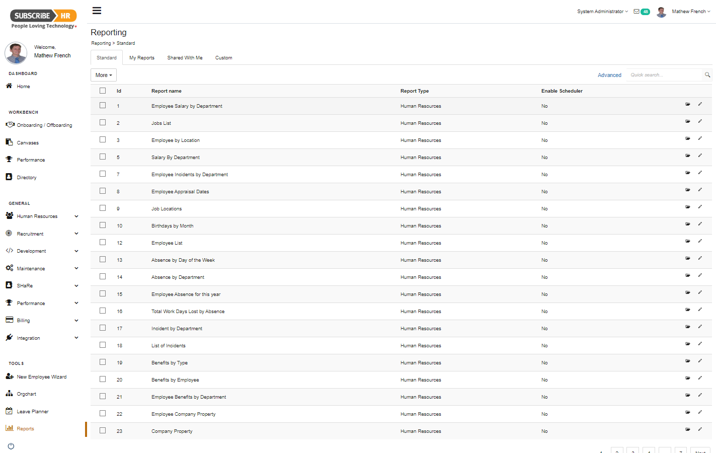Open the Shared With Me tab
716x453 pixels.
point(185,58)
